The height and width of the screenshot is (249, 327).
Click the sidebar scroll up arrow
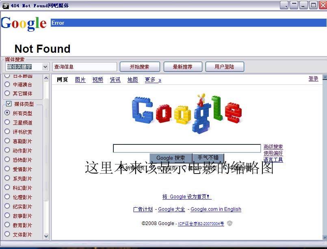coord(46,78)
